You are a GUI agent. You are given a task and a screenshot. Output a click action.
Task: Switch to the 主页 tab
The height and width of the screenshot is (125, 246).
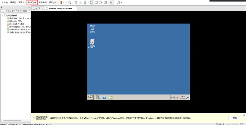click(37, 8)
